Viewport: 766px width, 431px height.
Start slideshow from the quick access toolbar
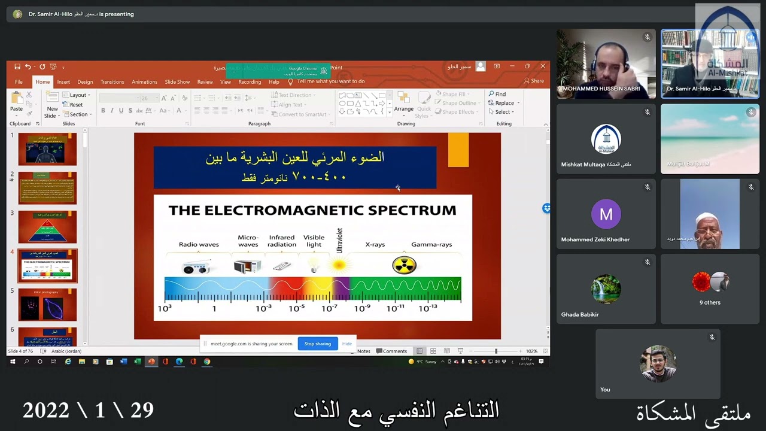click(x=53, y=66)
